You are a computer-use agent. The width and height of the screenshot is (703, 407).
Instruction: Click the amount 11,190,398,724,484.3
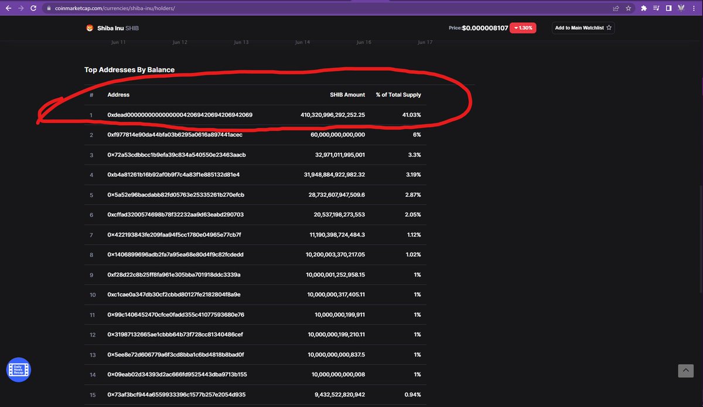pyautogui.click(x=337, y=235)
